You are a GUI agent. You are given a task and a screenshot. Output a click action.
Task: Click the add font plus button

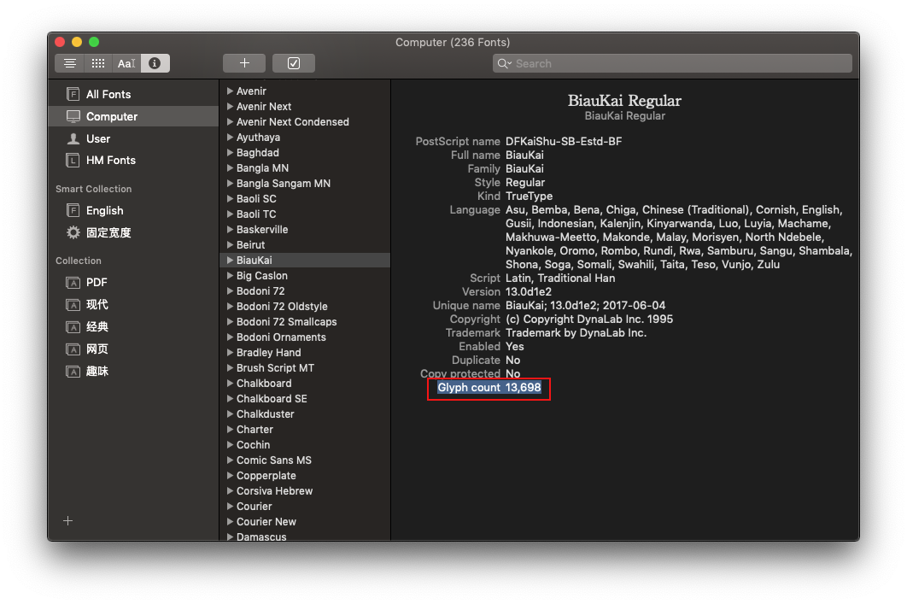[244, 63]
